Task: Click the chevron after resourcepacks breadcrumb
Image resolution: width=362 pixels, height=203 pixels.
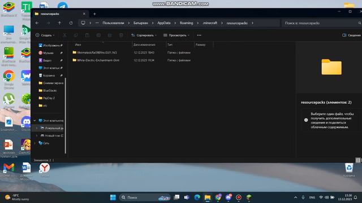Action: (x=252, y=23)
